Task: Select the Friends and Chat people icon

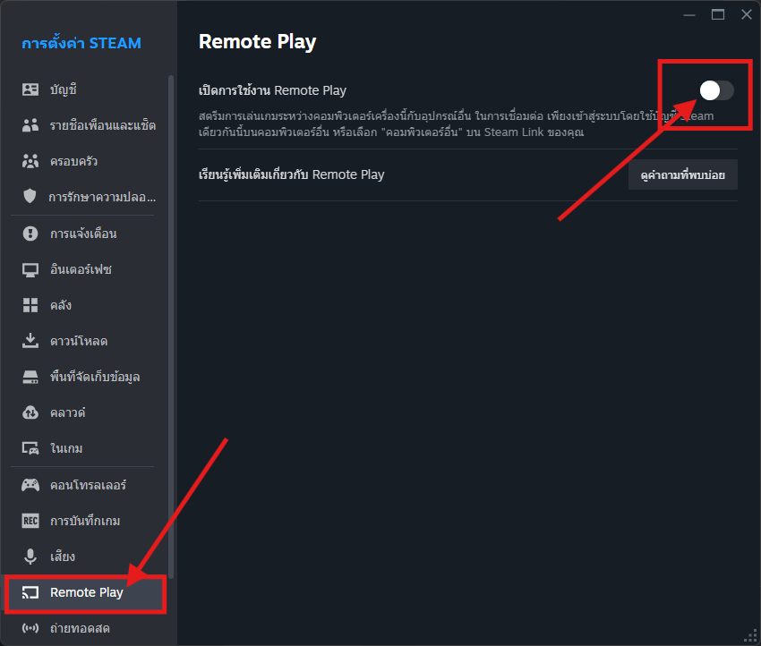Action: (30, 125)
